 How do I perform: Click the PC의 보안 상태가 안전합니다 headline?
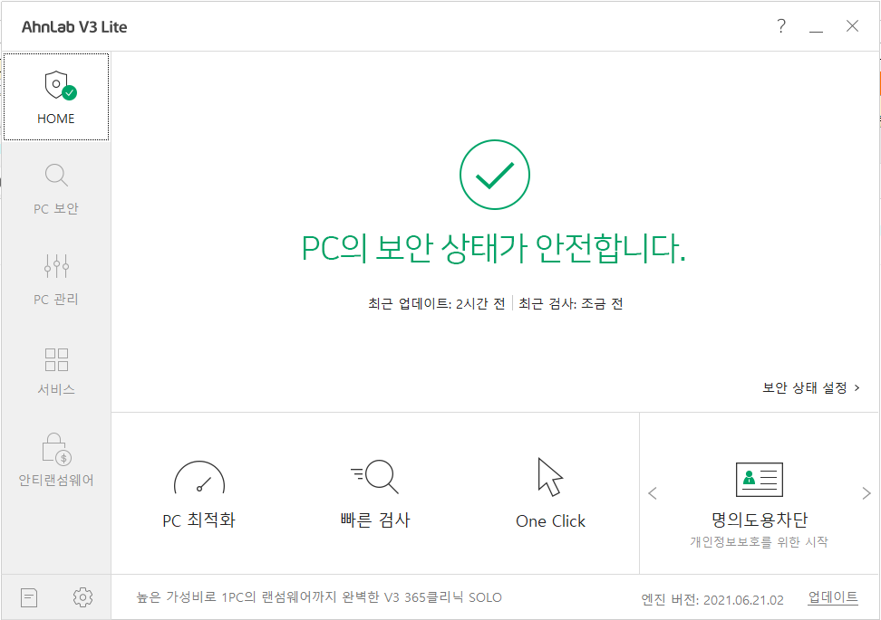click(493, 248)
